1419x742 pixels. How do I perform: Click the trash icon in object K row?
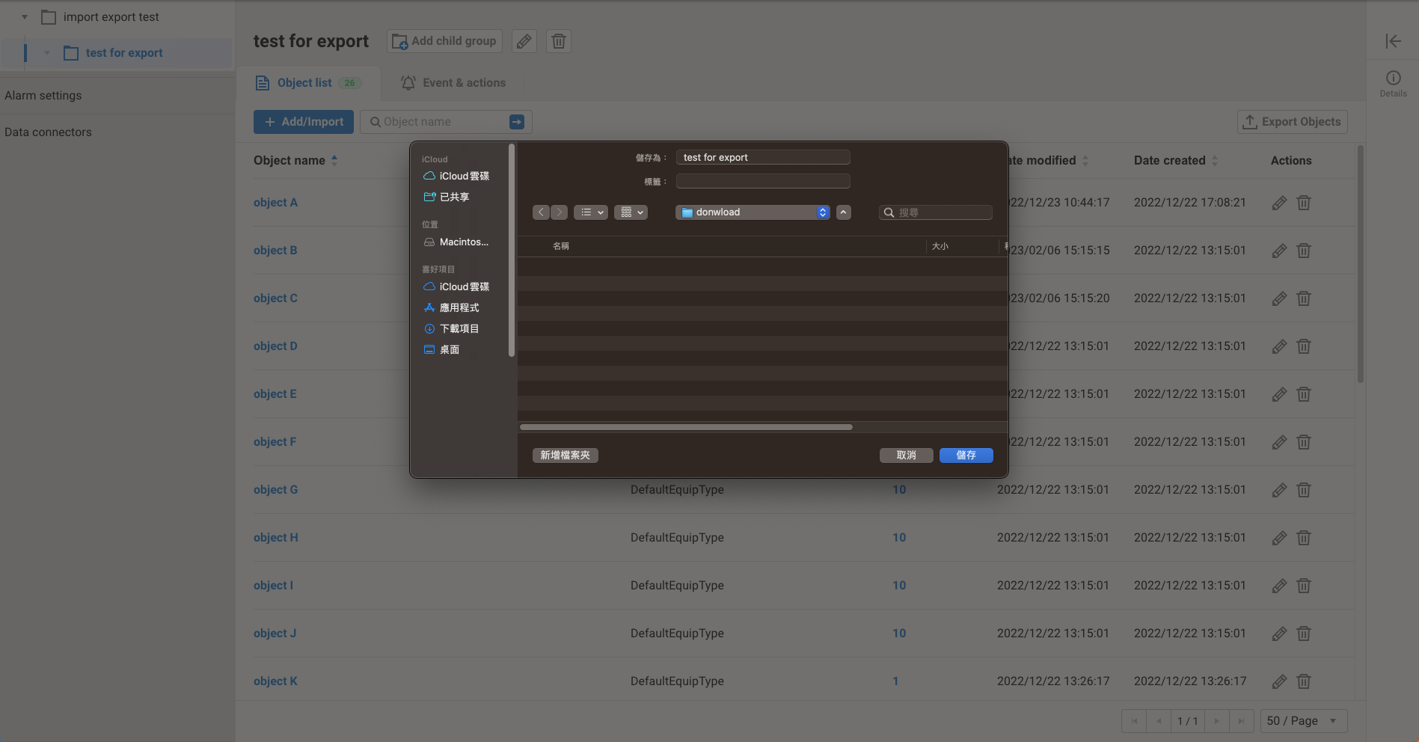pos(1304,681)
